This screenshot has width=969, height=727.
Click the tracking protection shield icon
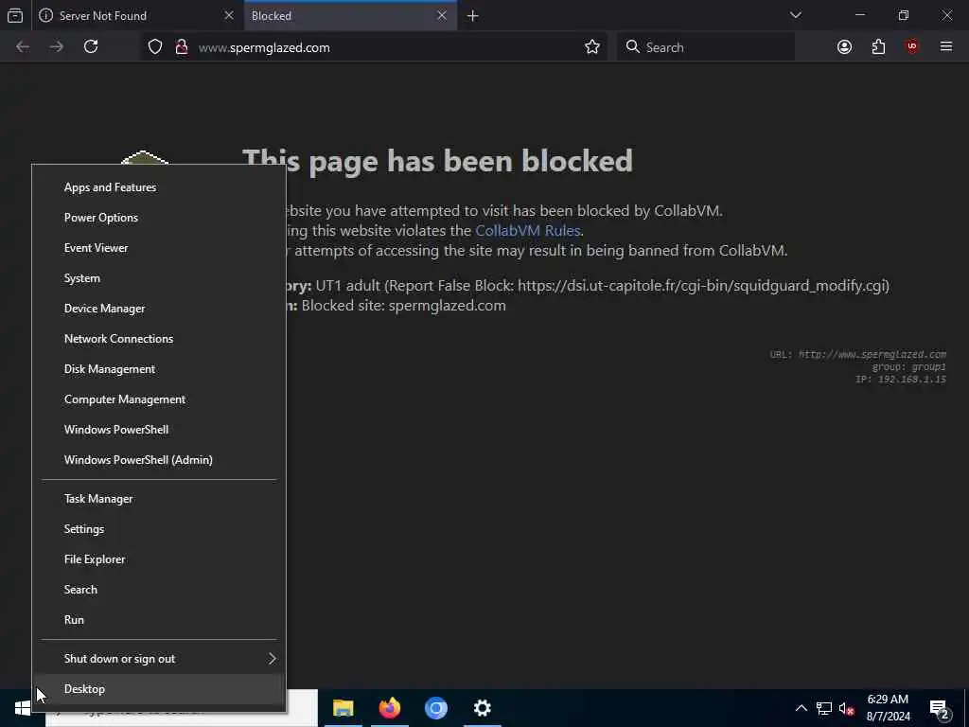pyautogui.click(x=155, y=47)
